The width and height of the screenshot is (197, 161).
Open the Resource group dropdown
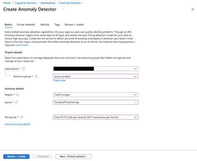[96, 76]
